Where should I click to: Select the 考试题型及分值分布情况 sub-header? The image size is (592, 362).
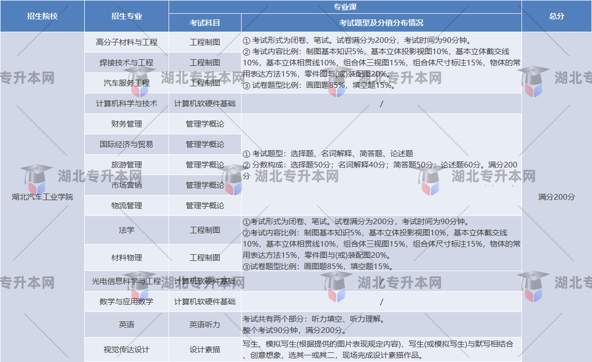tap(382, 23)
